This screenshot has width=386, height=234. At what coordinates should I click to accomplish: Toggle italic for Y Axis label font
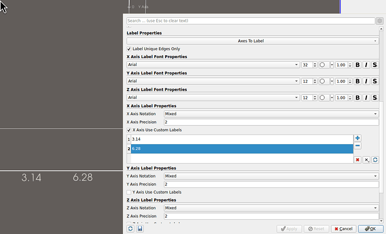366,82
